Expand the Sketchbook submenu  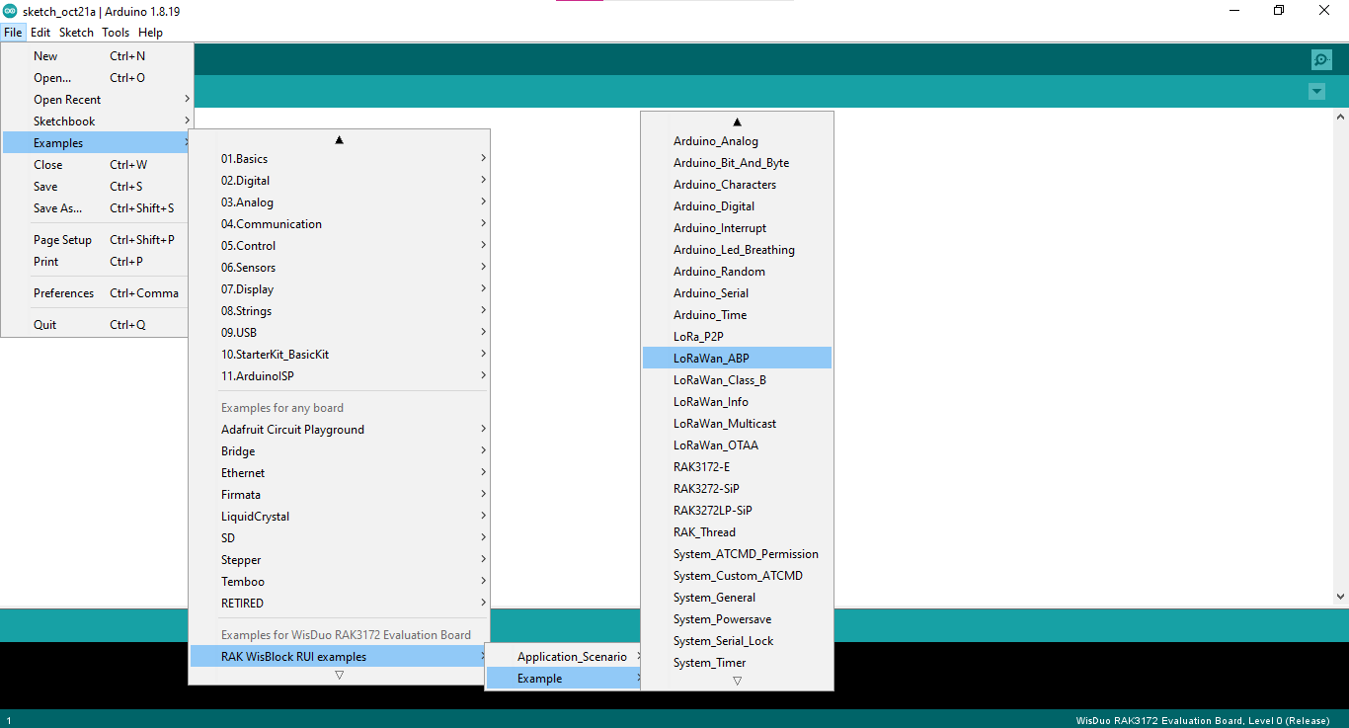point(97,121)
